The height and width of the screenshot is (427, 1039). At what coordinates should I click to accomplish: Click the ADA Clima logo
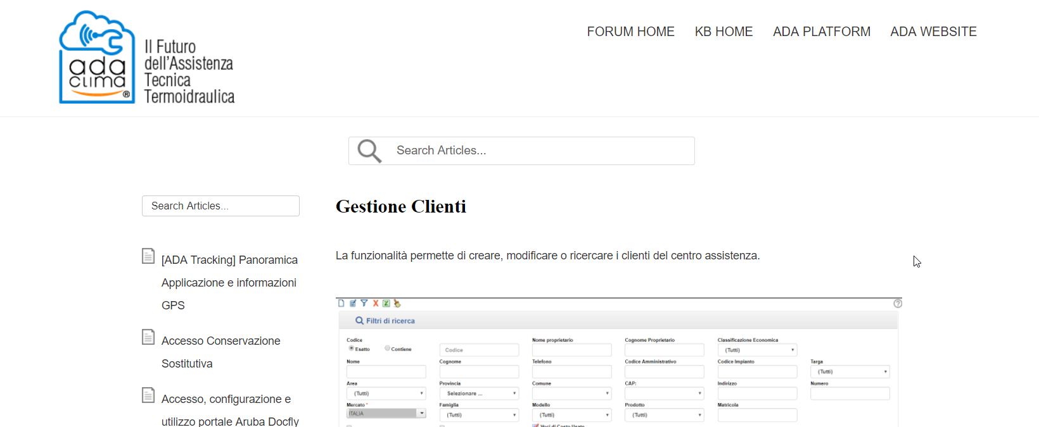97,57
